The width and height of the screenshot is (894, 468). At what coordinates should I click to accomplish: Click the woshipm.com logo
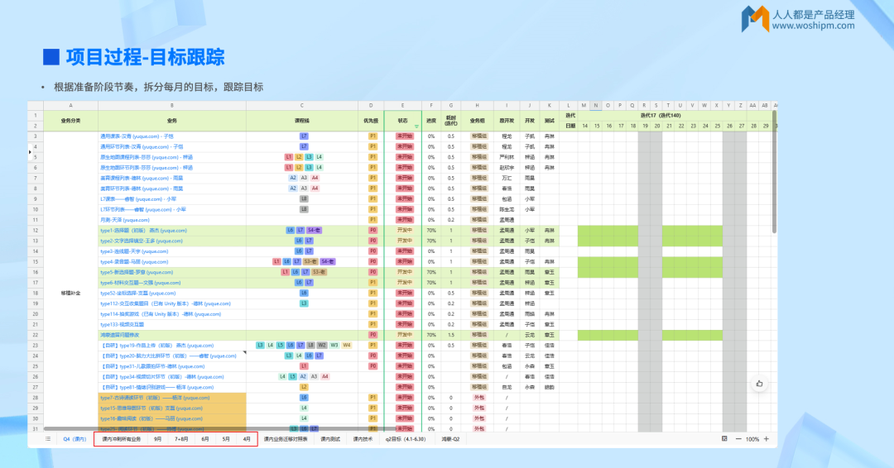tap(800, 20)
